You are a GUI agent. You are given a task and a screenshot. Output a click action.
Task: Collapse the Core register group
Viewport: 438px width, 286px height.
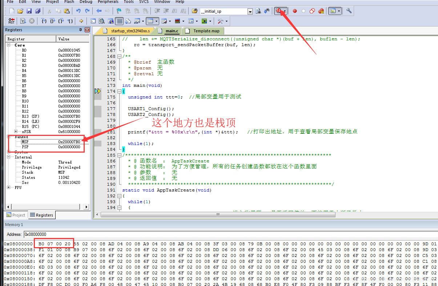(x=8, y=45)
